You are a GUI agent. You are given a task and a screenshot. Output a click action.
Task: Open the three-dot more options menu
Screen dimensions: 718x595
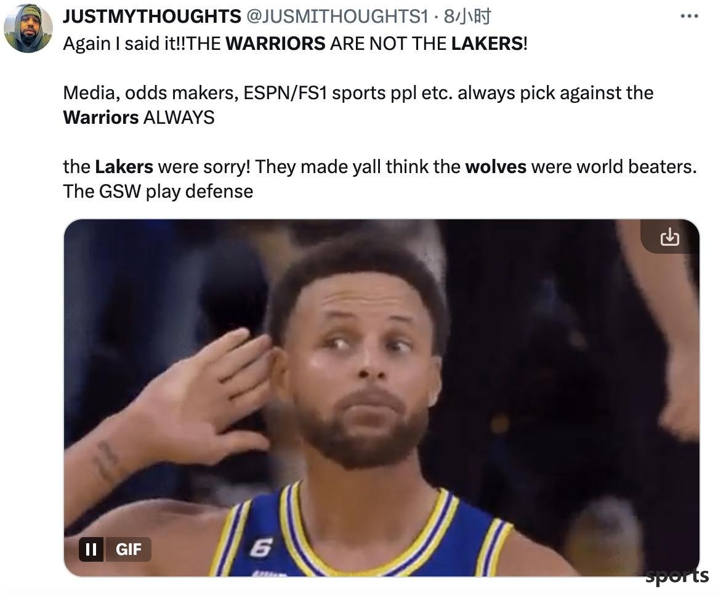(x=689, y=17)
